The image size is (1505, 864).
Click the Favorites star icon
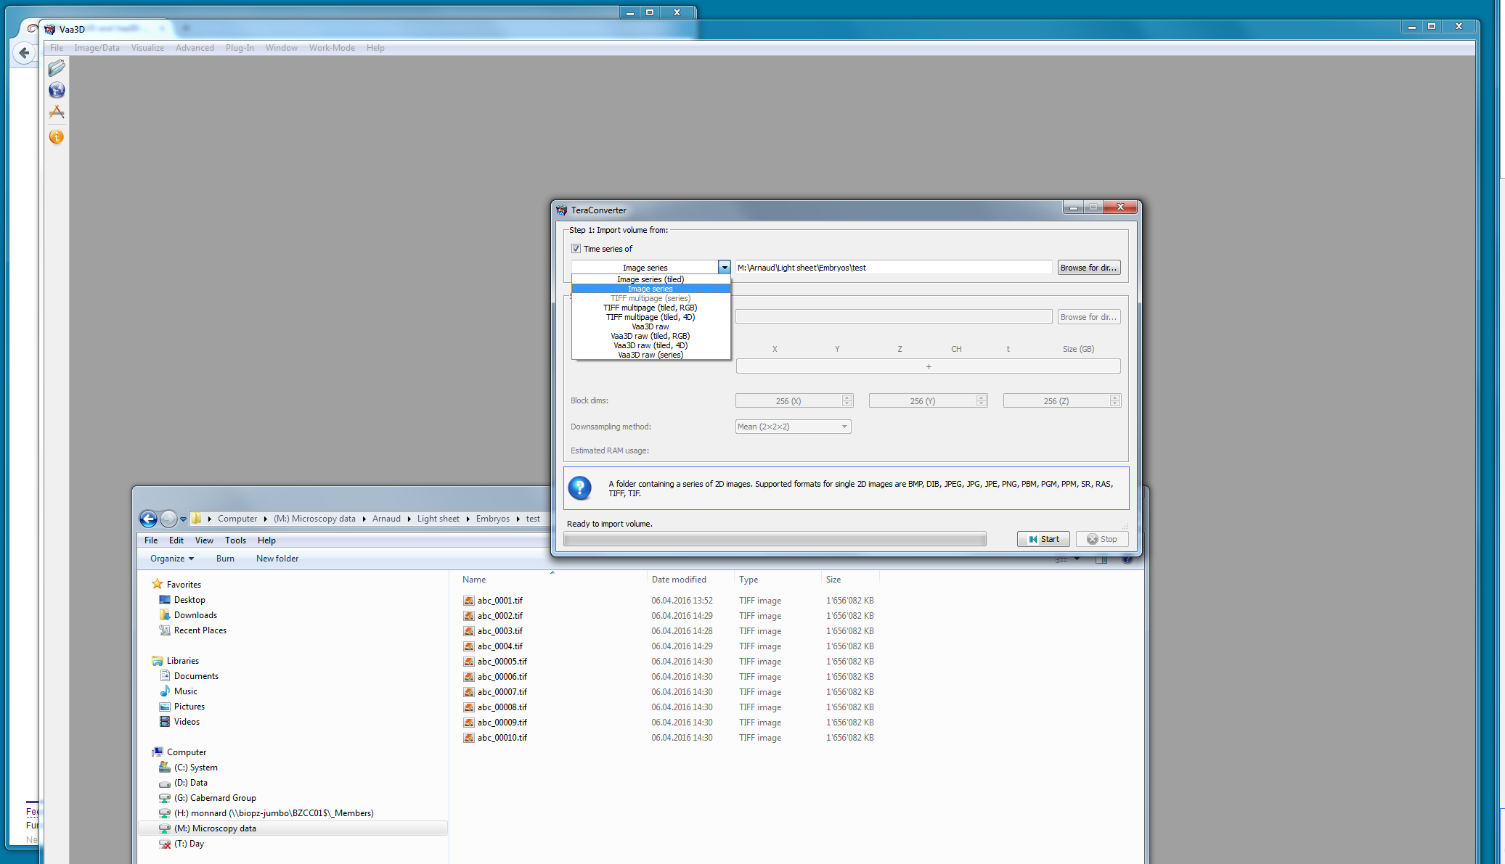(157, 584)
